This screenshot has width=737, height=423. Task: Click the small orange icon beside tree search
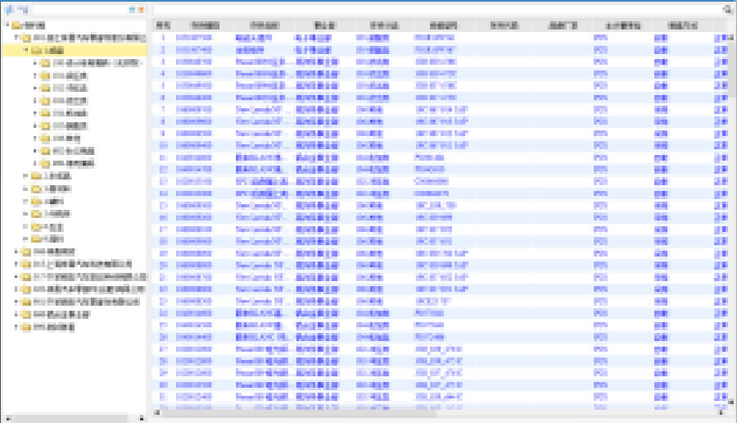(141, 9)
